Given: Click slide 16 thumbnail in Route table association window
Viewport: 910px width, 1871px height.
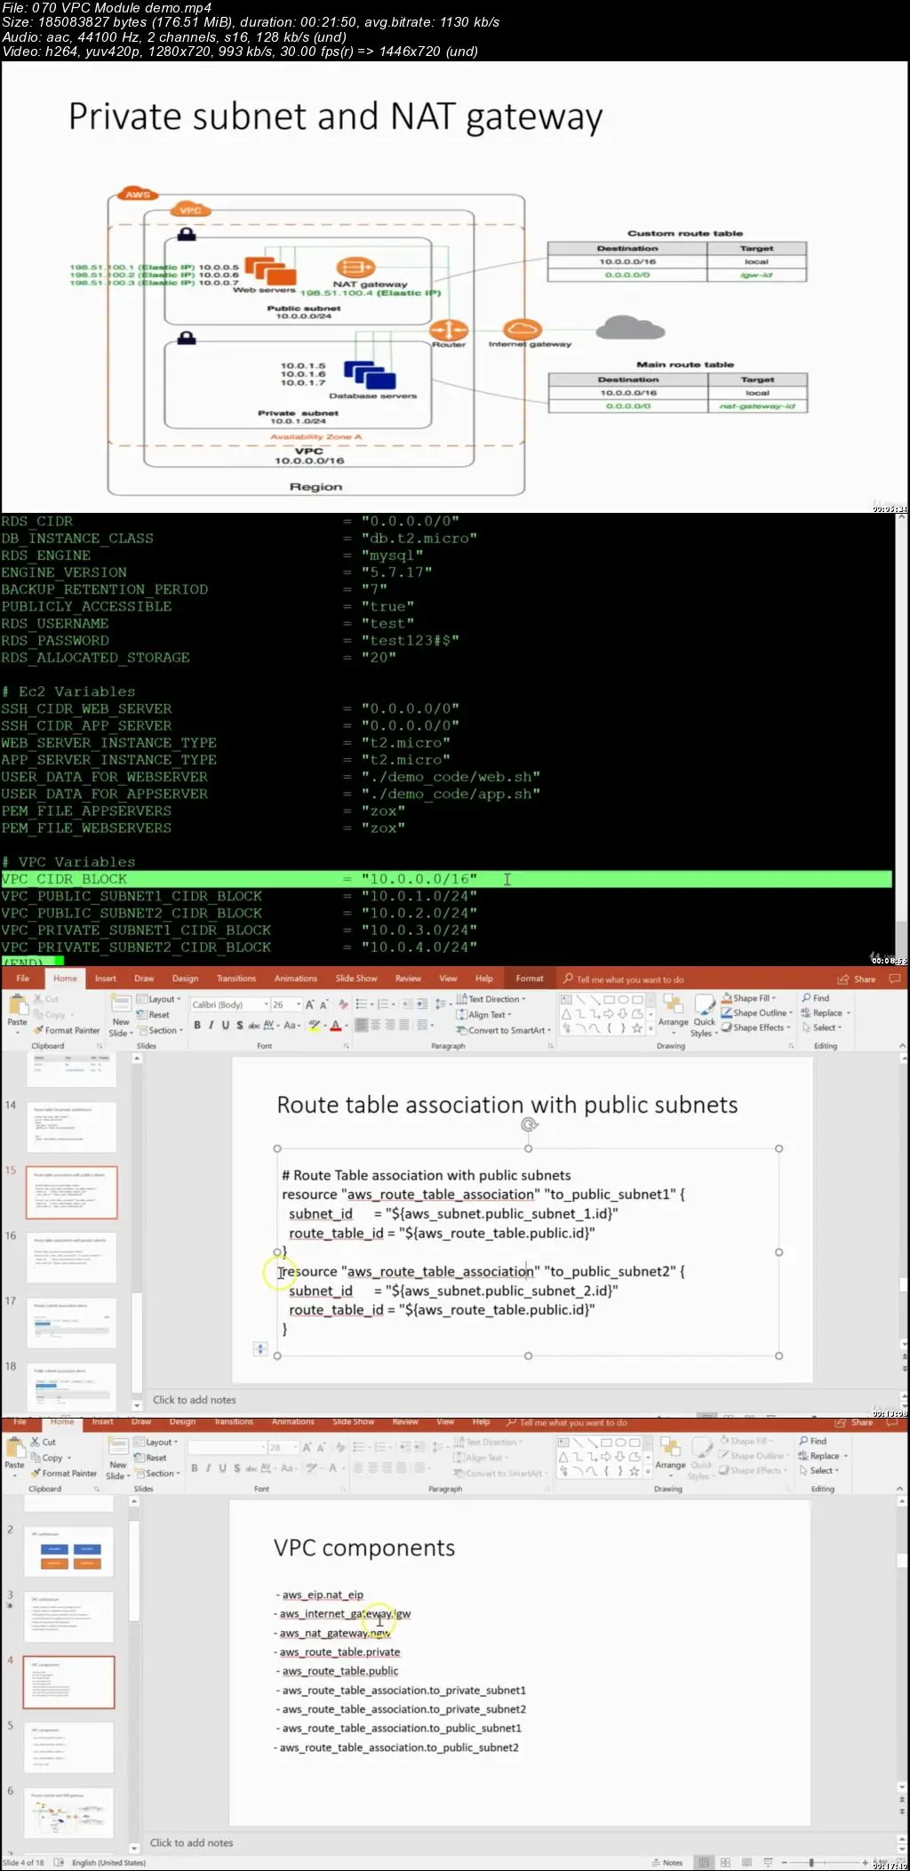Looking at the screenshot, I should pos(71,1258).
